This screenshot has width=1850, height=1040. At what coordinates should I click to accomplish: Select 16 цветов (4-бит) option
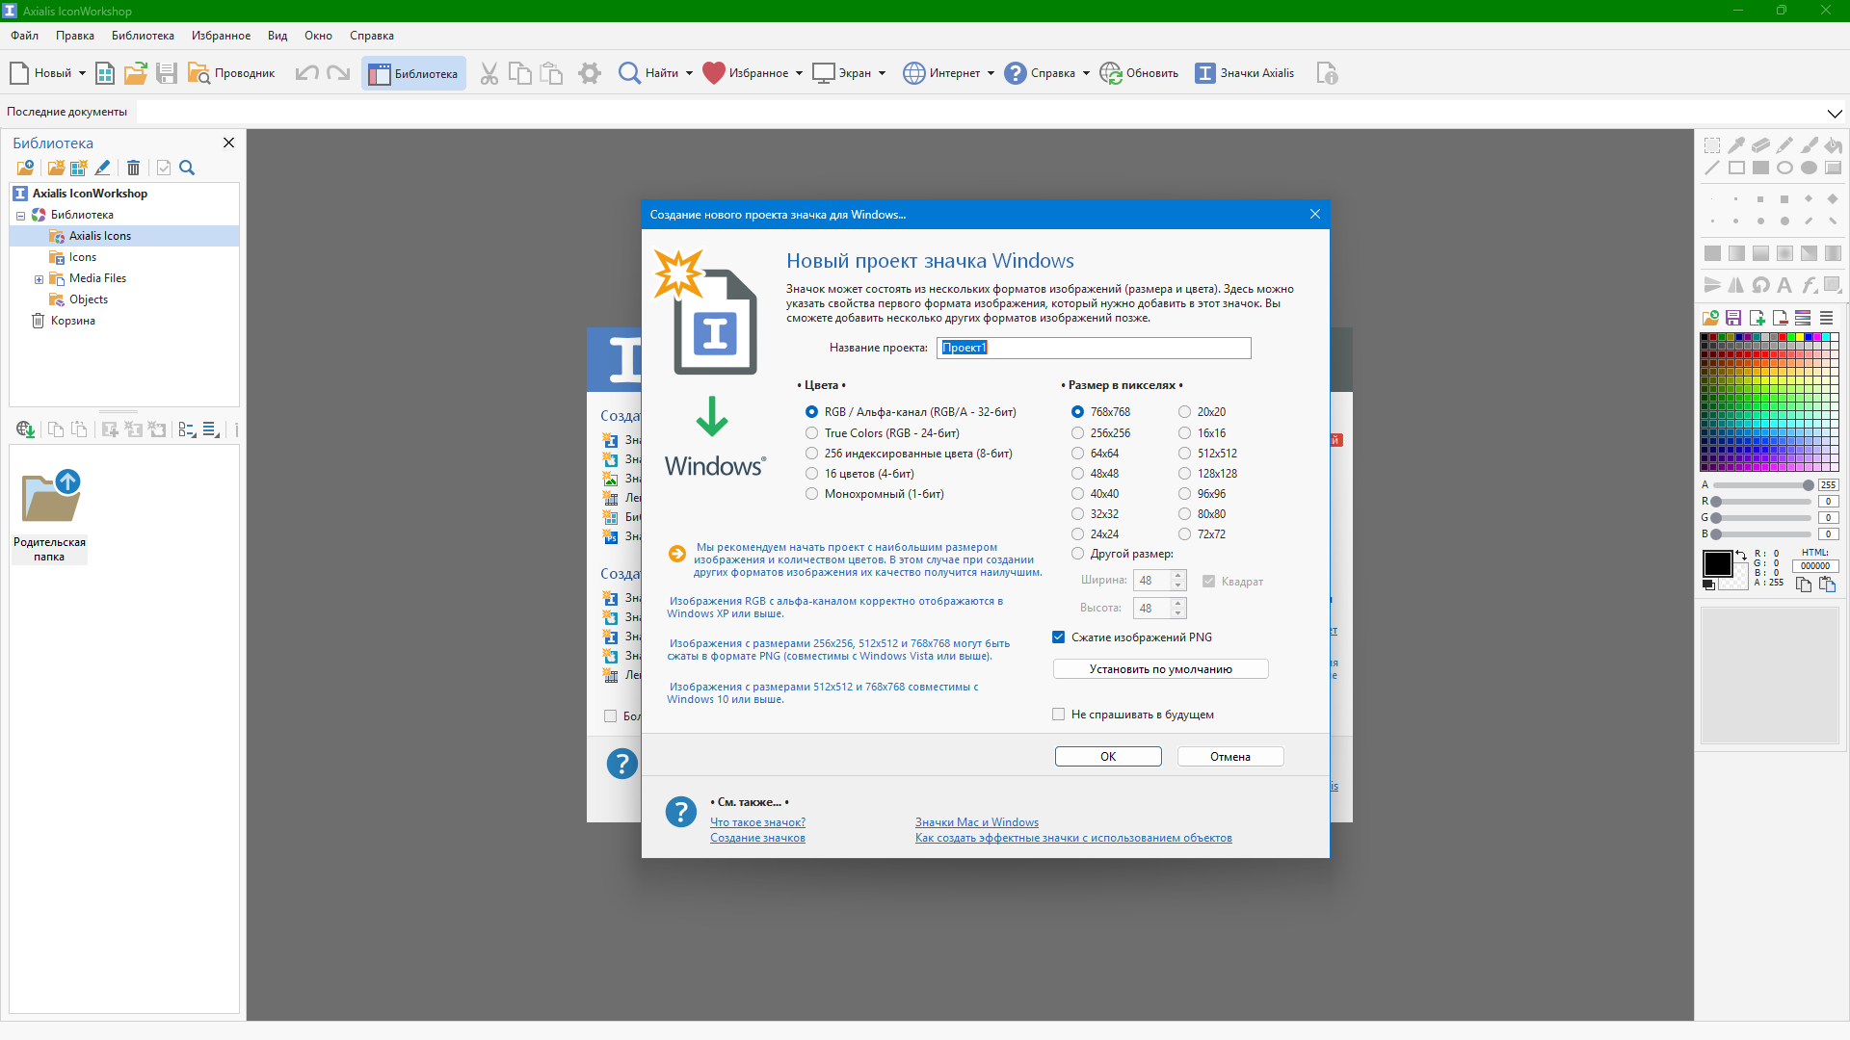[x=859, y=474]
